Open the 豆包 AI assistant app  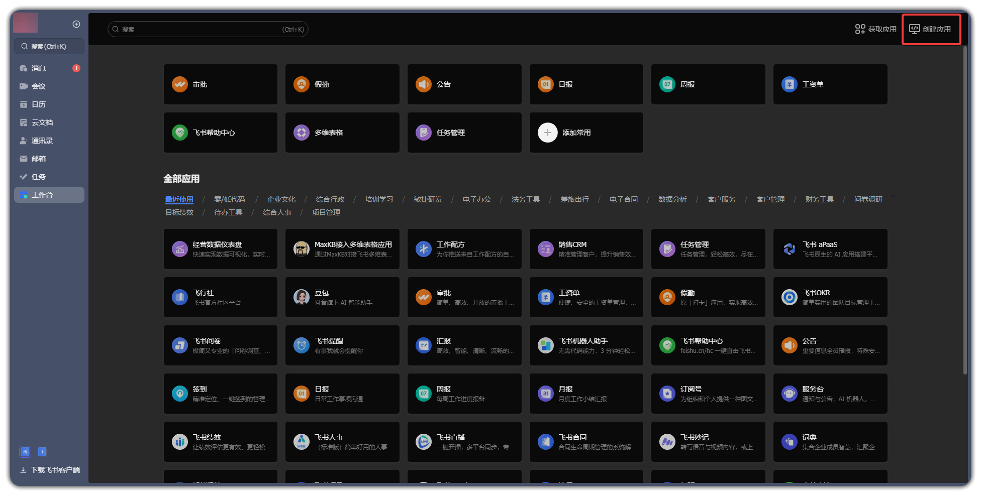coord(302,297)
